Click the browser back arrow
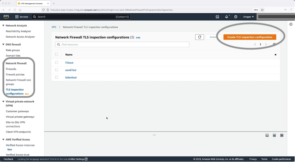This screenshot has width=295, height=162. point(4,10)
